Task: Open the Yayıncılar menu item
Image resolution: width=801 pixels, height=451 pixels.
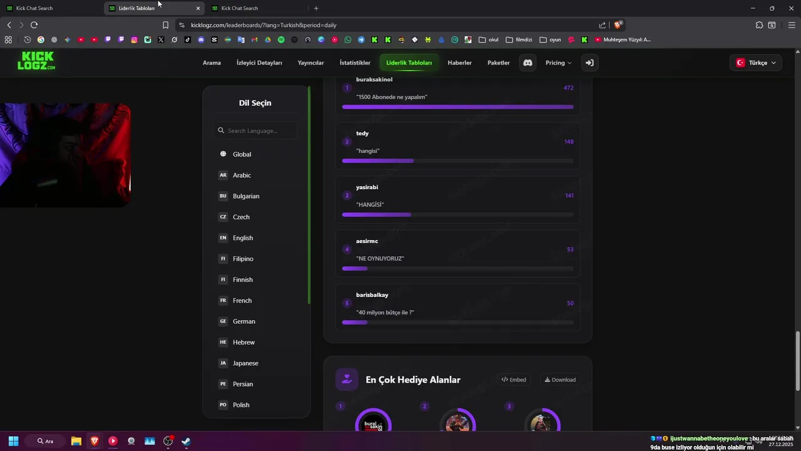Action: pyautogui.click(x=311, y=63)
